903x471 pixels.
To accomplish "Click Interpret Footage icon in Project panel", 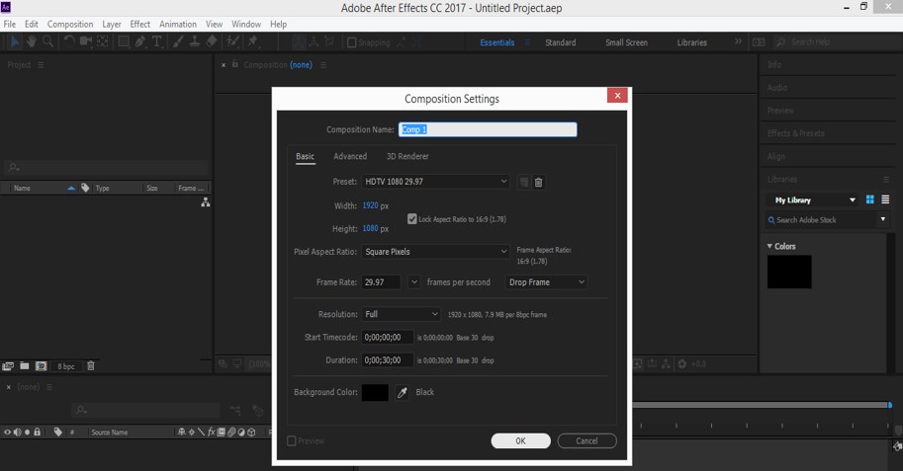I will [8, 365].
